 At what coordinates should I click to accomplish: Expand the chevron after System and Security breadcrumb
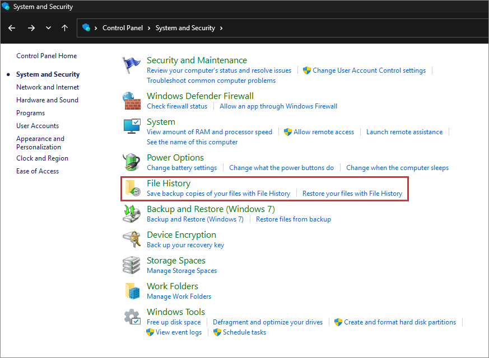221,28
